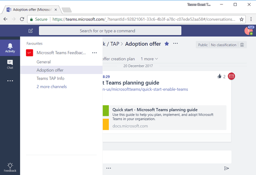Select the Adoption offer channel

(x=61, y=70)
